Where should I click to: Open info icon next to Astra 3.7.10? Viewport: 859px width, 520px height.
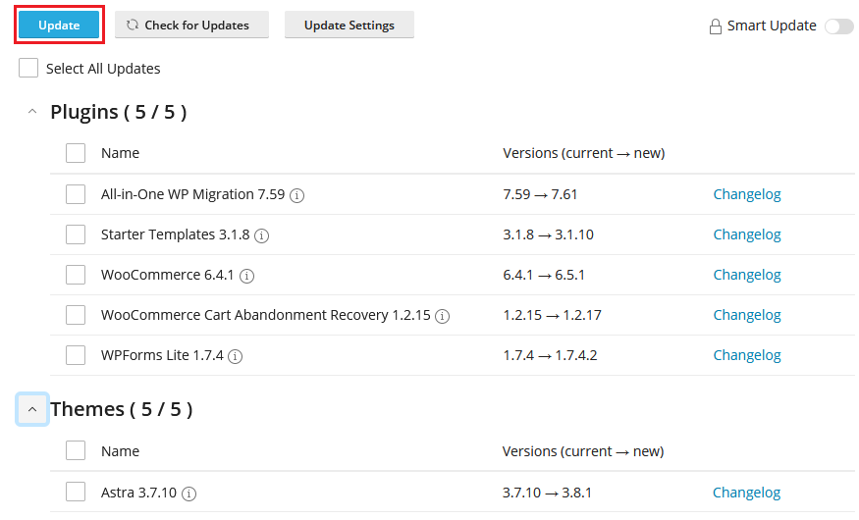click(189, 494)
